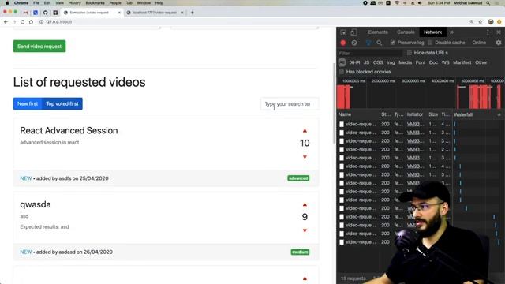This screenshot has height=284, width=505.
Task: Select the Media request type filter
Action: [x=405, y=62]
